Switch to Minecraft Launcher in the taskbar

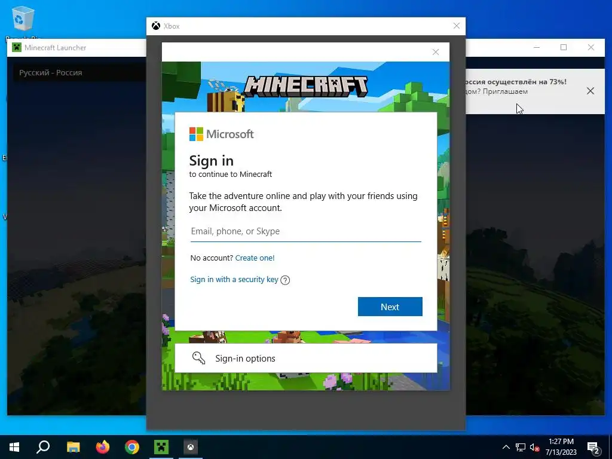pyautogui.click(x=161, y=447)
